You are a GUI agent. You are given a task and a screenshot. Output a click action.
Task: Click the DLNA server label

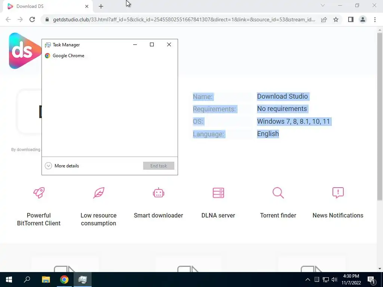[218, 216]
